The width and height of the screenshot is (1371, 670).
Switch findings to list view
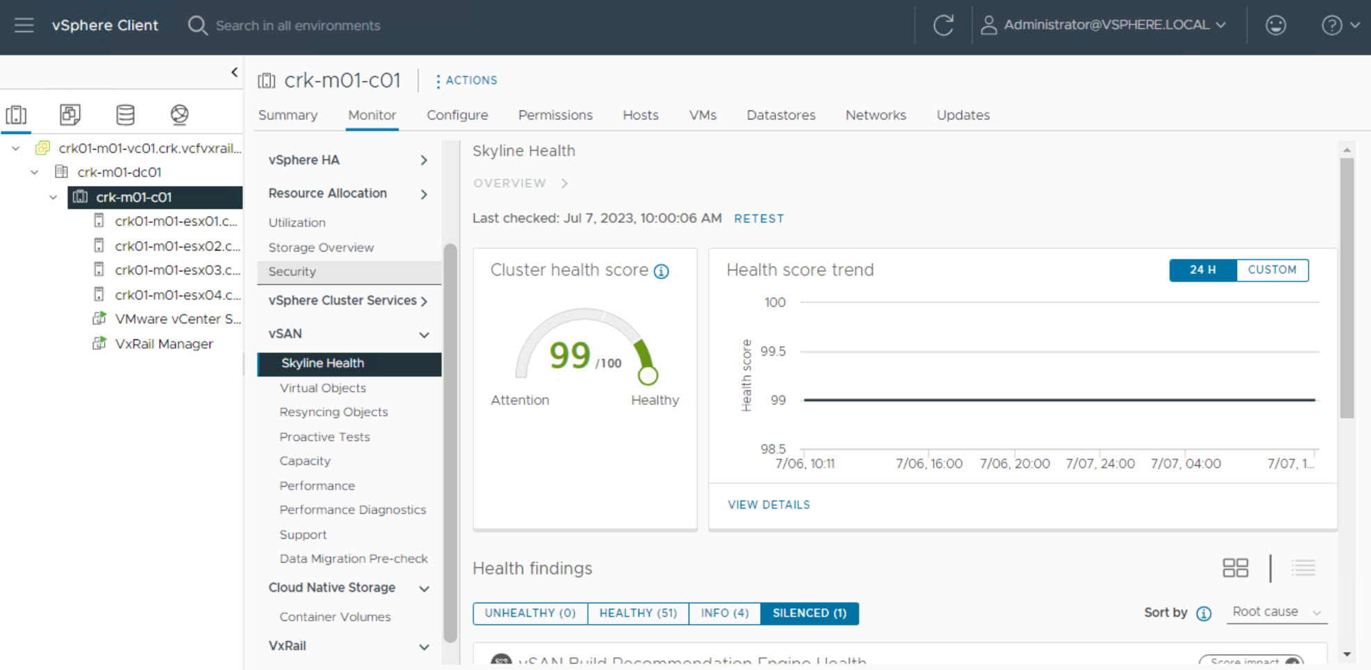1303,568
